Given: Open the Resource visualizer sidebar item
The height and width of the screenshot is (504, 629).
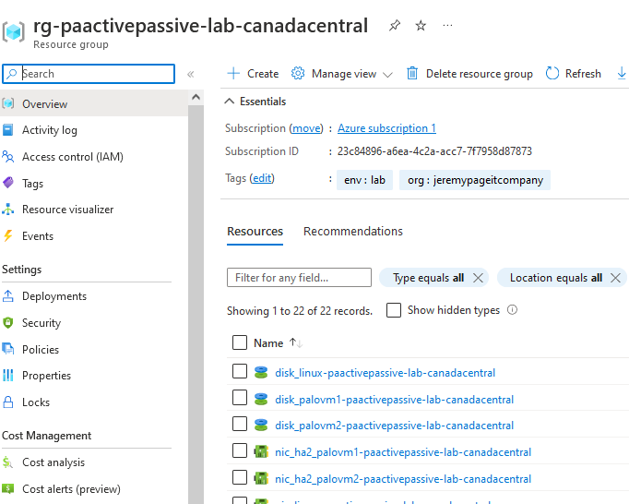Looking at the screenshot, I should [x=67, y=210].
